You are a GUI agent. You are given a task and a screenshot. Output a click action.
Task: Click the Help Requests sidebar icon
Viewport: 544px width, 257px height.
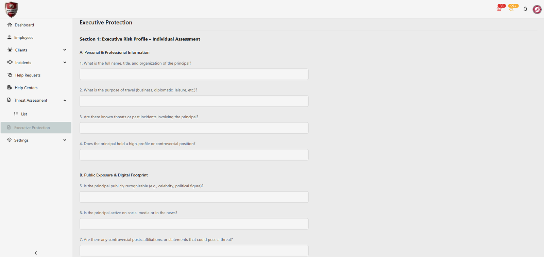tap(10, 75)
